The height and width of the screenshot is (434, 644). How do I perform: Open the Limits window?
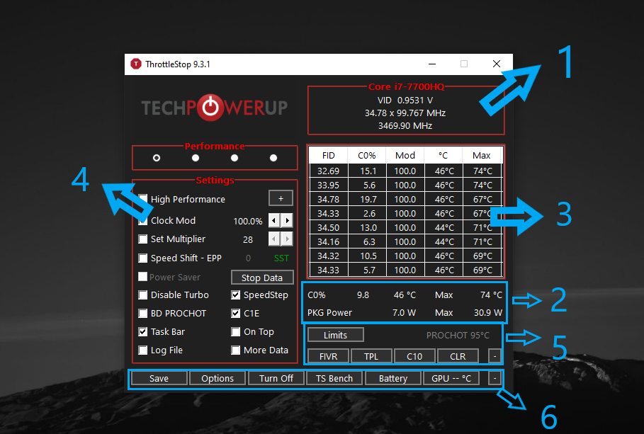(x=336, y=335)
